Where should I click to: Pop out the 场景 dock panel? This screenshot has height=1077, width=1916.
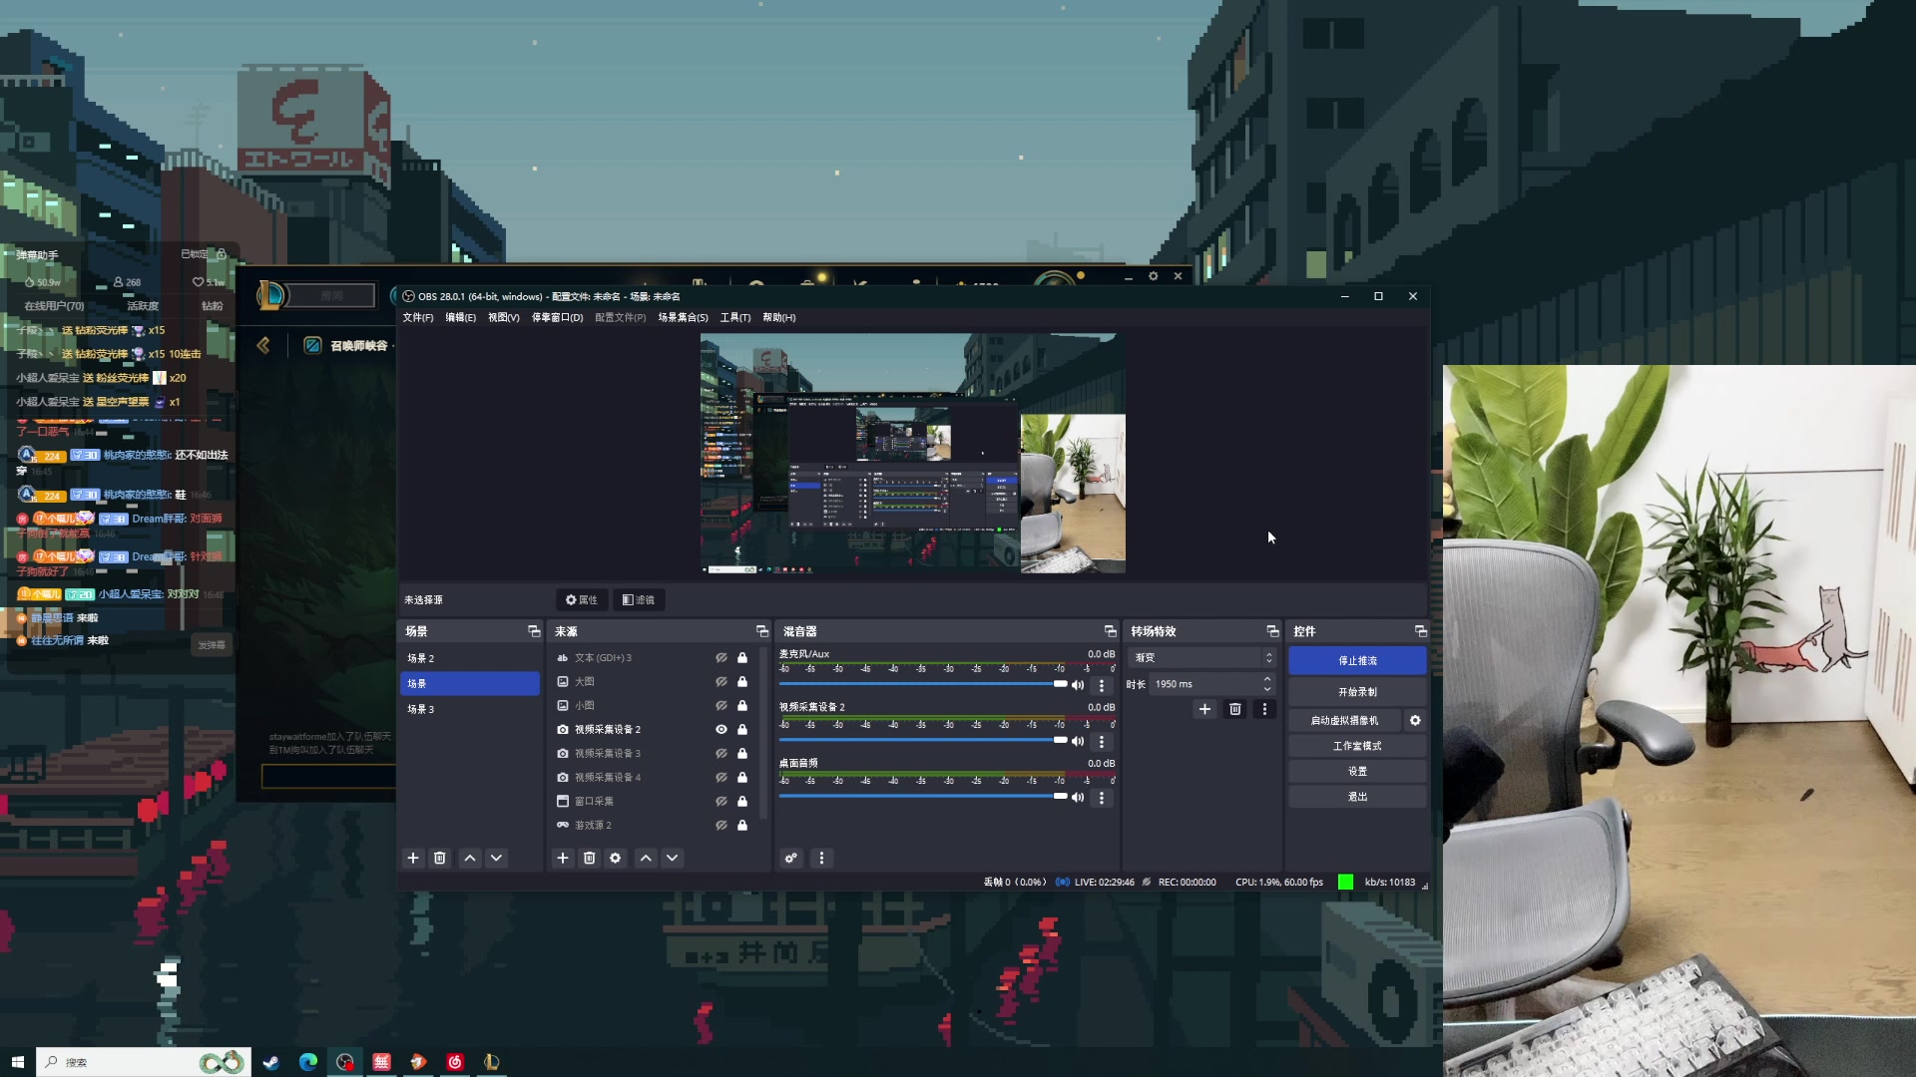534,631
